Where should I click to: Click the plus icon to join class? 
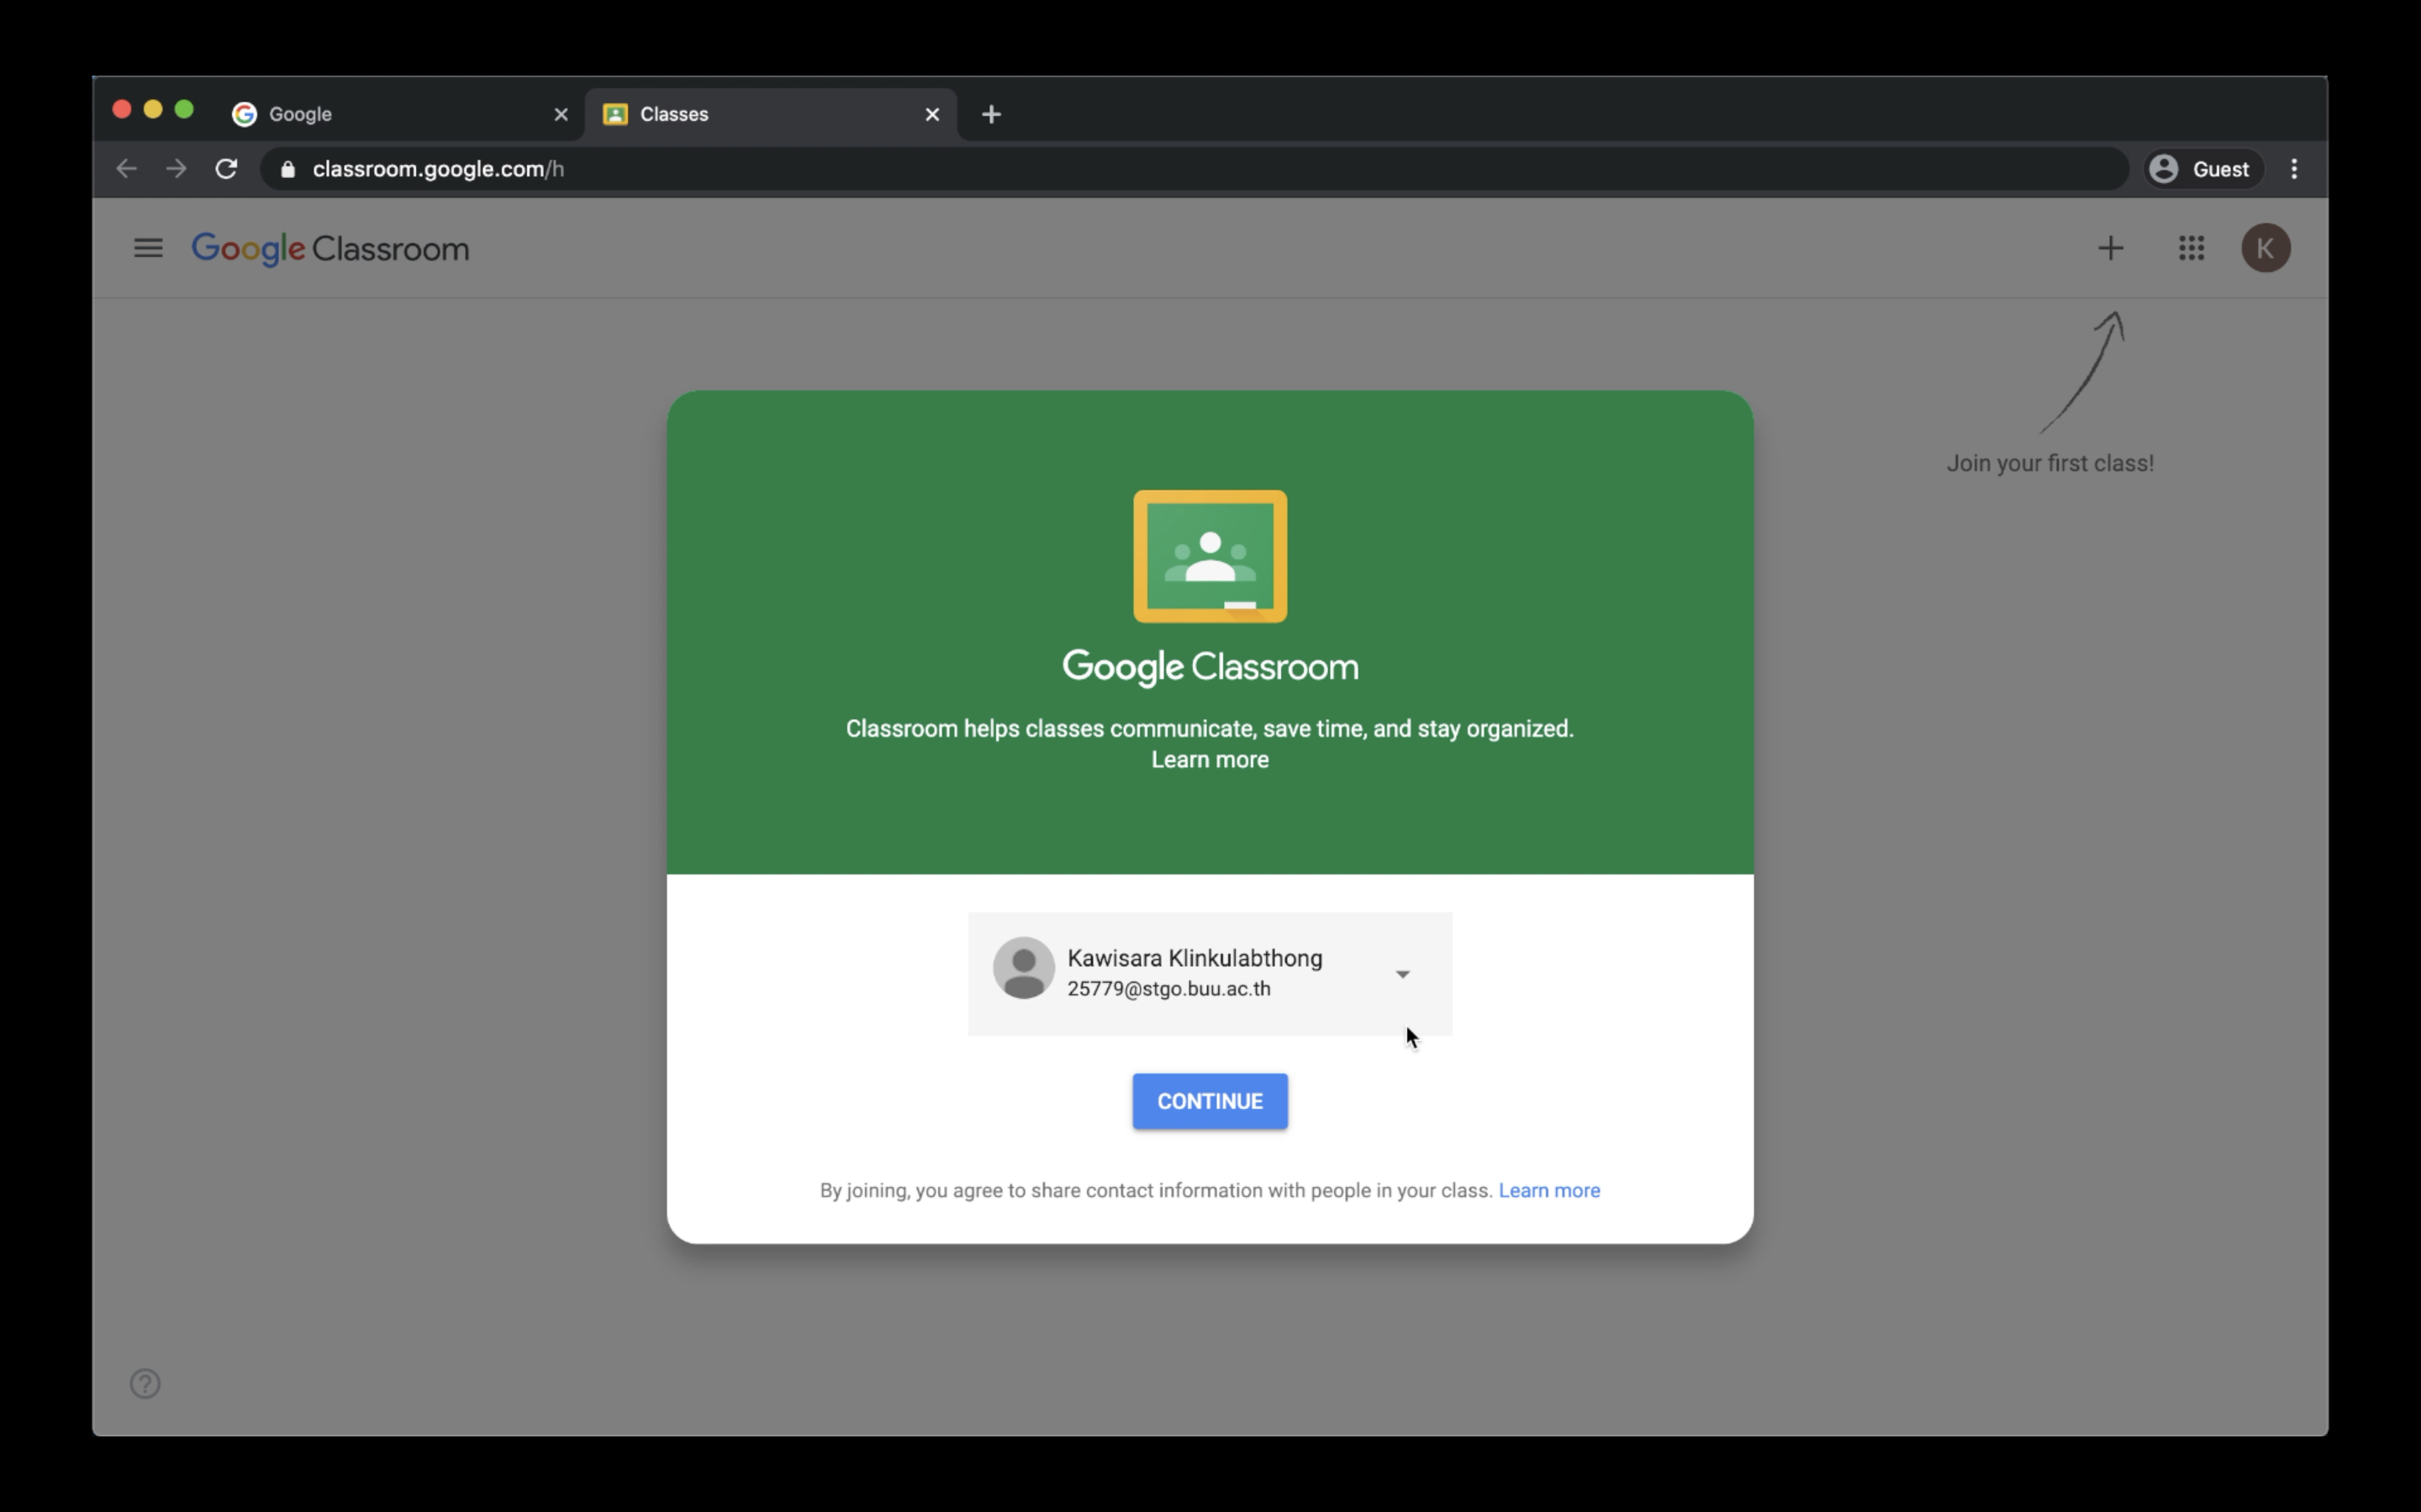(2110, 248)
